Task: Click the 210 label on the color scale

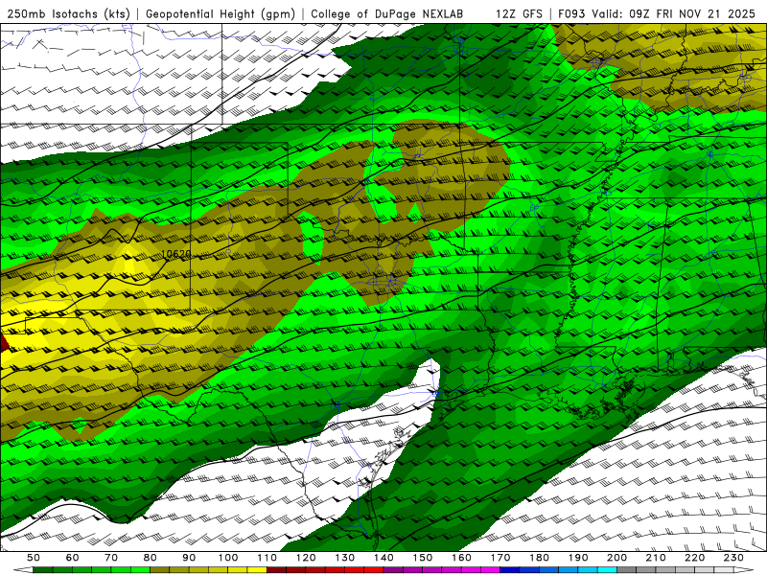Action: 656,558
